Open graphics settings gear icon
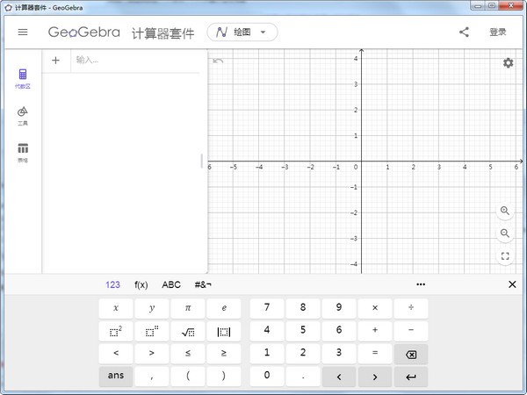 pyautogui.click(x=508, y=63)
